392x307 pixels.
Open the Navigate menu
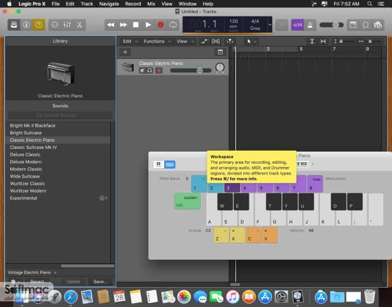tap(109, 4)
